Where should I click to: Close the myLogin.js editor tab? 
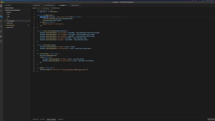(67, 5)
